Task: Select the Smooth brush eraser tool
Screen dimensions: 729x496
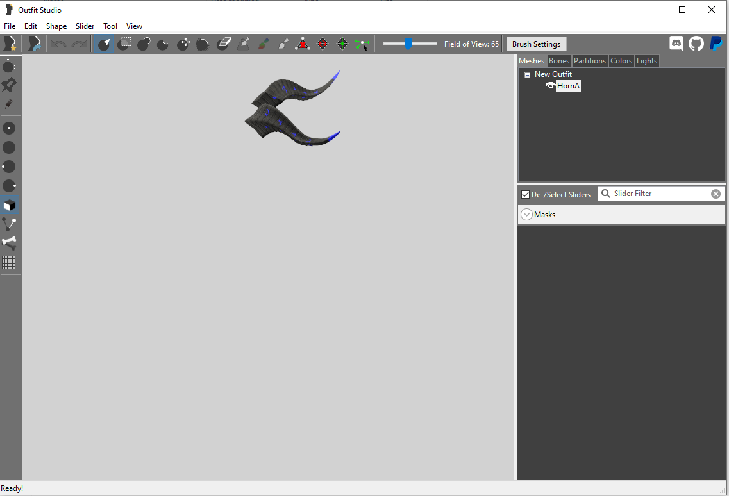Action: 223,44
